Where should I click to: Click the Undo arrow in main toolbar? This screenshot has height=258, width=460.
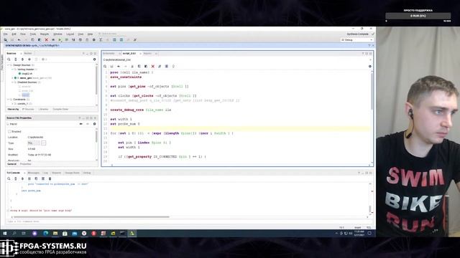click(x=19, y=40)
